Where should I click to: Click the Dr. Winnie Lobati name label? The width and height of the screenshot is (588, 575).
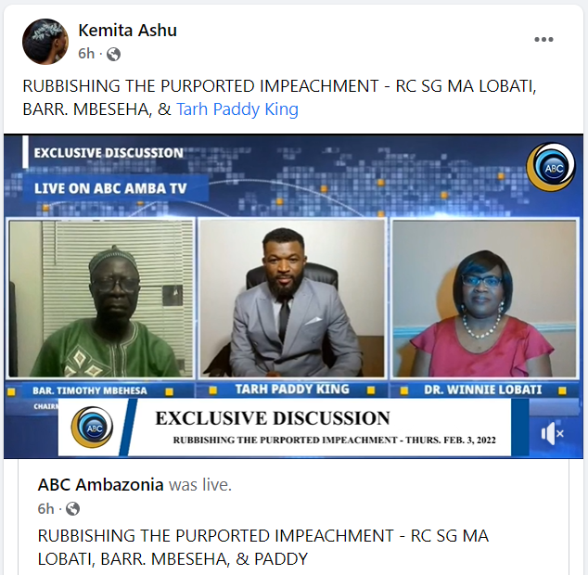pyautogui.click(x=483, y=390)
